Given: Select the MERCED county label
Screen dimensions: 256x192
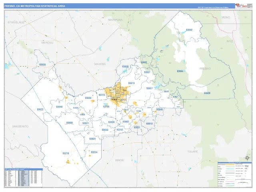Looking at the screenshot, I should click(x=47, y=43).
